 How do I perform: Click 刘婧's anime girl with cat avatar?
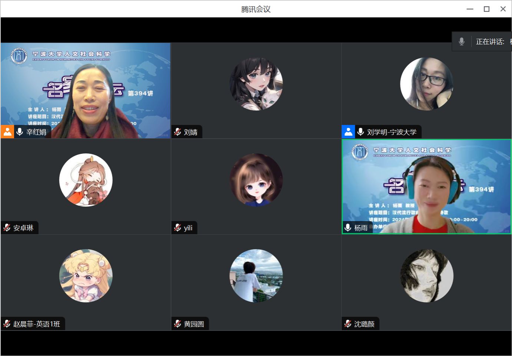pos(256,84)
